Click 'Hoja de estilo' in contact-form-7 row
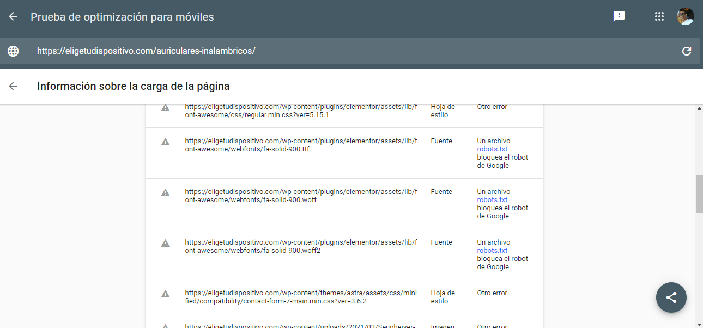Screen dimensions: 703x328 [443, 297]
